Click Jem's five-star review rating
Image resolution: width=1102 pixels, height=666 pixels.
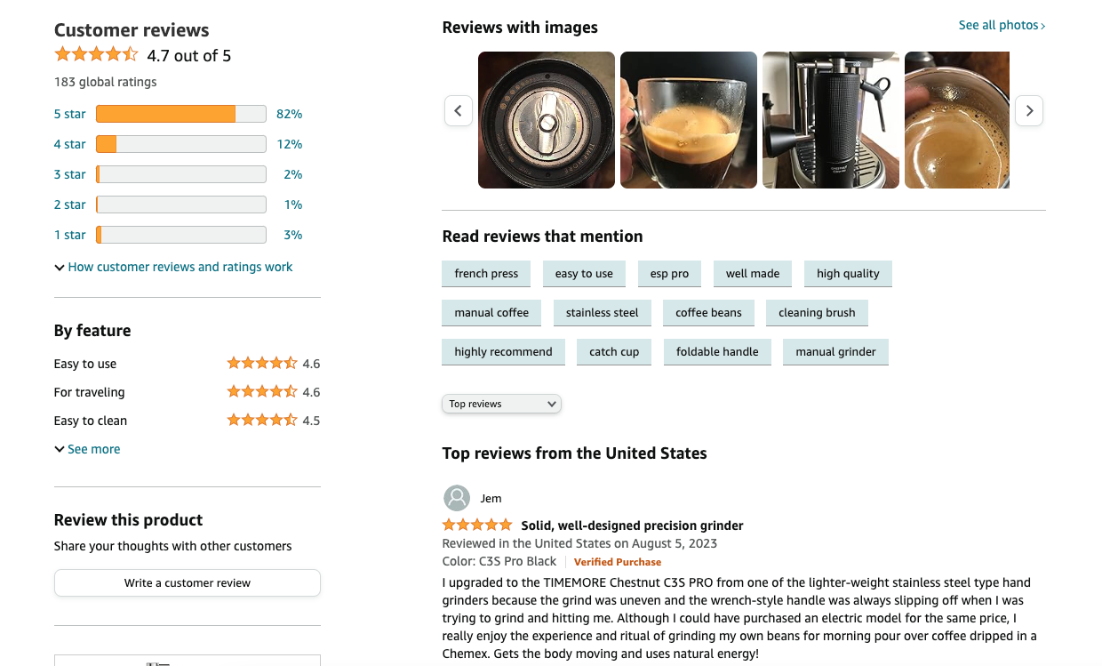tap(477, 526)
